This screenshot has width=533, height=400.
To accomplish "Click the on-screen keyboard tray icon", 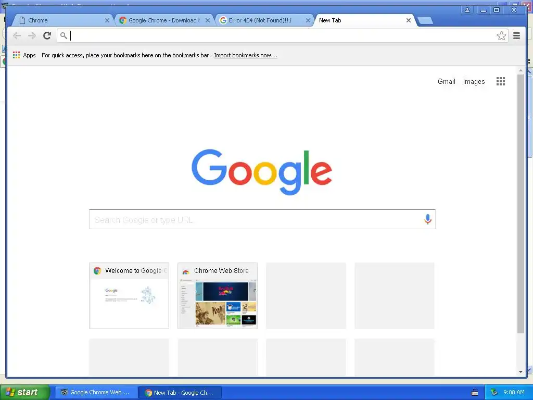I will click(x=475, y=393).
